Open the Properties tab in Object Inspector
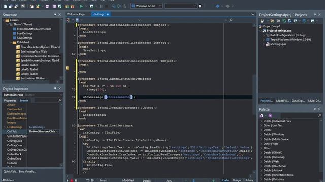This screenshot has height=182, width=325. coord(10,100)
